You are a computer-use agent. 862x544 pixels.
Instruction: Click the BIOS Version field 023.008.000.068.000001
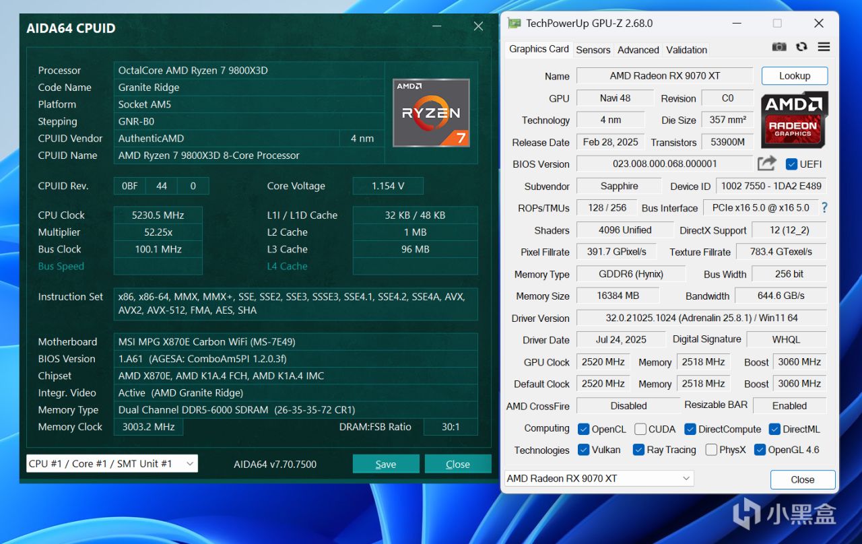(665, 164)
